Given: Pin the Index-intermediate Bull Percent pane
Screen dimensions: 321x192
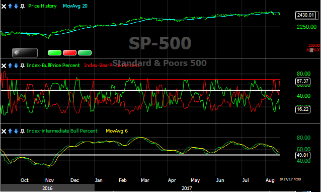Looking at the screenshot, I should point(22,131).
